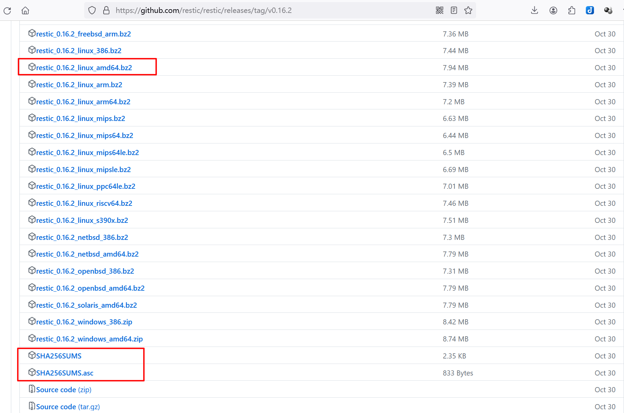Click the zip file icon beside Source code (tar.gz)
This screenshot has height=413, width=624.
click(x=32, y=406)
